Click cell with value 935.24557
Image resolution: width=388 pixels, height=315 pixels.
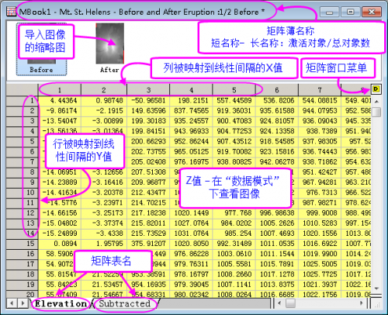pos(191,121)
